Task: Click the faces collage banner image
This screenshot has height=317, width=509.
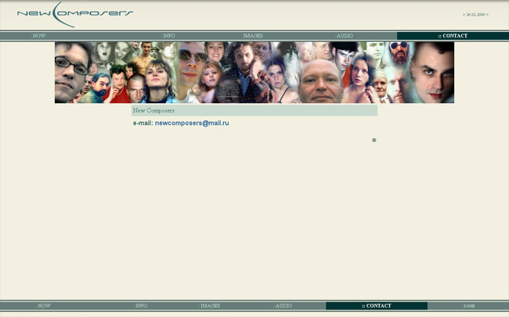Action: coord(254,73)
